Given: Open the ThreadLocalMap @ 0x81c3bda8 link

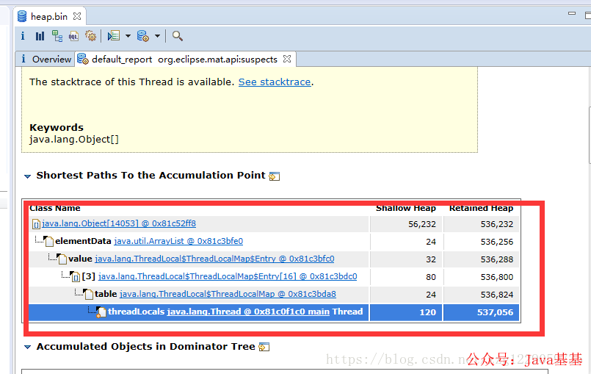Looking at the screenshot, I should tap(228, 294).
